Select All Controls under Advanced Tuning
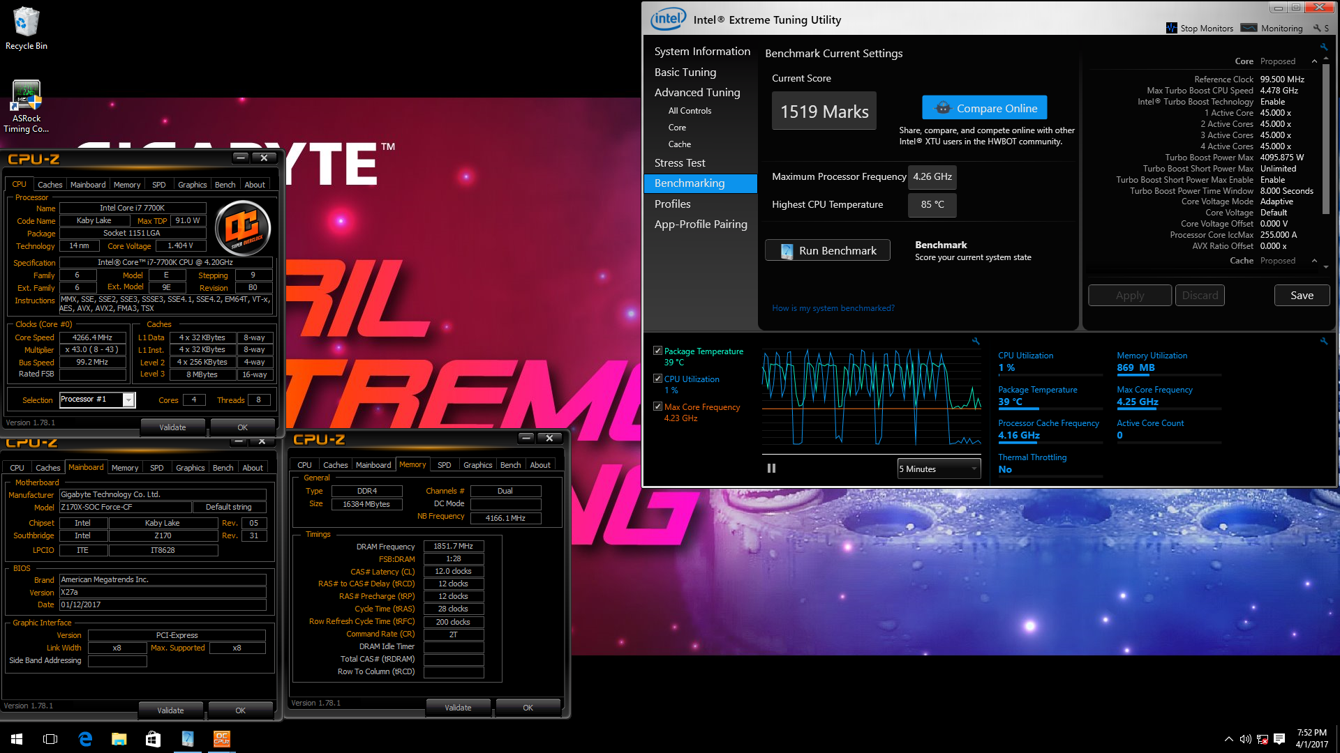Screen dimensions: 1340x753 (690, 111)
